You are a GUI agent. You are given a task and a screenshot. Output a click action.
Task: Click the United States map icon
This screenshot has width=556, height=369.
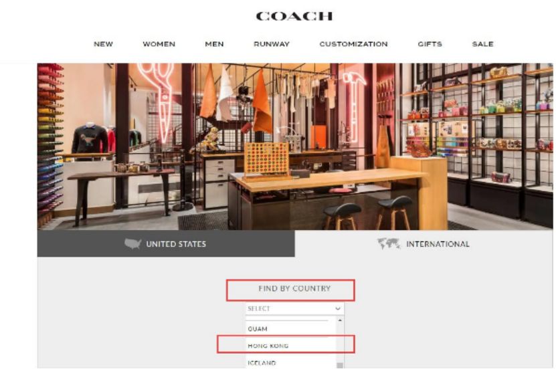click(133, 243)
